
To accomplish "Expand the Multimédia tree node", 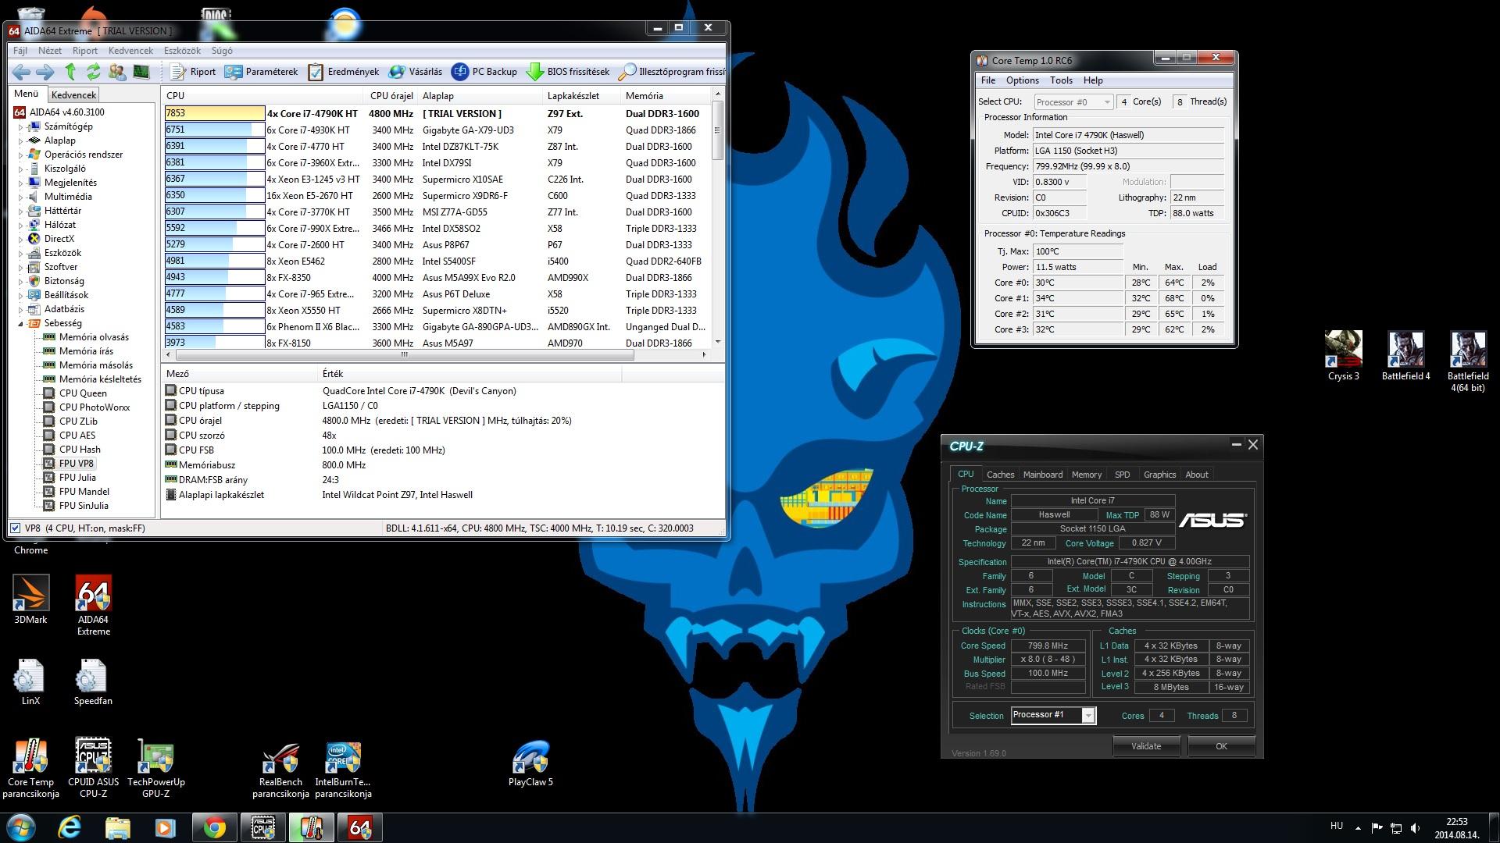I will point(21,197).
